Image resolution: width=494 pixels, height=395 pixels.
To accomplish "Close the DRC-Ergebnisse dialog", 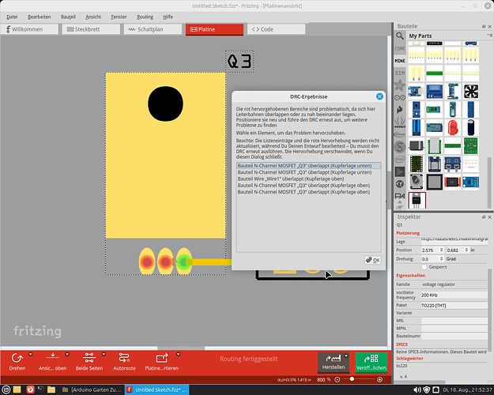I will click(379, 96).
